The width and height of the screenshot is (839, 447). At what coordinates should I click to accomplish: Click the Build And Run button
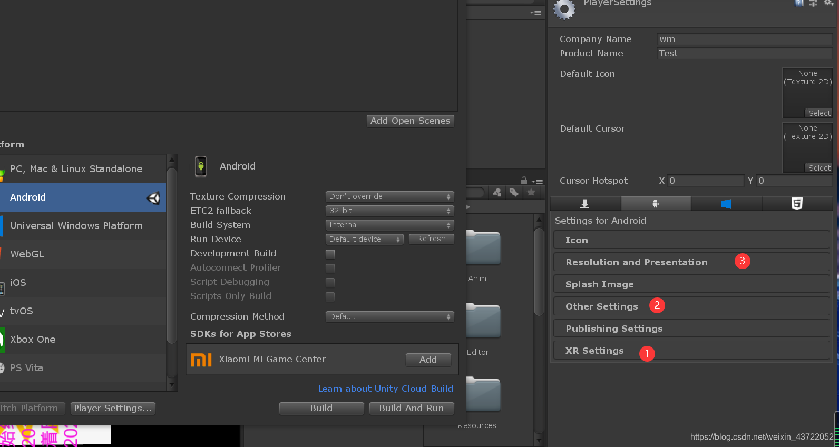412,408
